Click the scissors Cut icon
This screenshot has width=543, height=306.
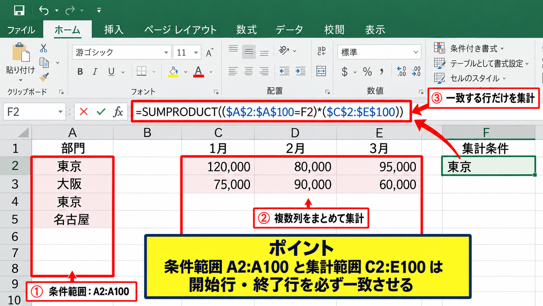point(43,48)
